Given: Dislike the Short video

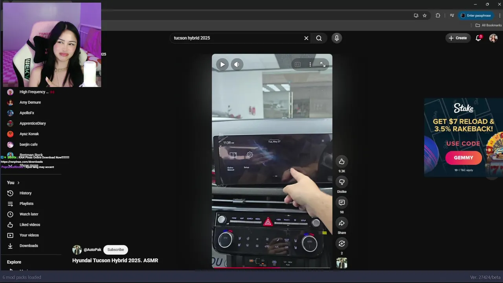Looking at the screenshot, I should [x=342, y=182].
